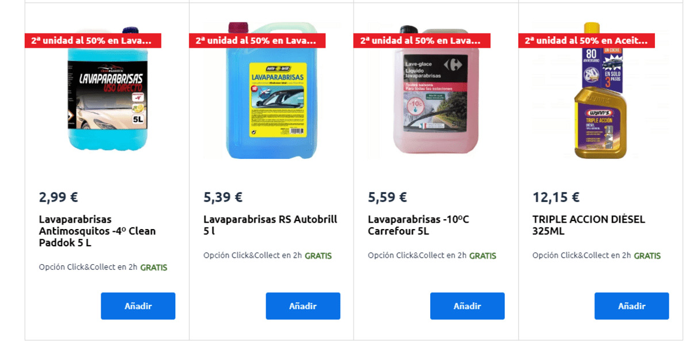
Task: Add Triple Accion Diesel to cart
Action: (632, 306)
